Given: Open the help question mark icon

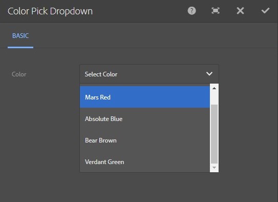Looking at the screenshot, I should [x=191, y=11].
